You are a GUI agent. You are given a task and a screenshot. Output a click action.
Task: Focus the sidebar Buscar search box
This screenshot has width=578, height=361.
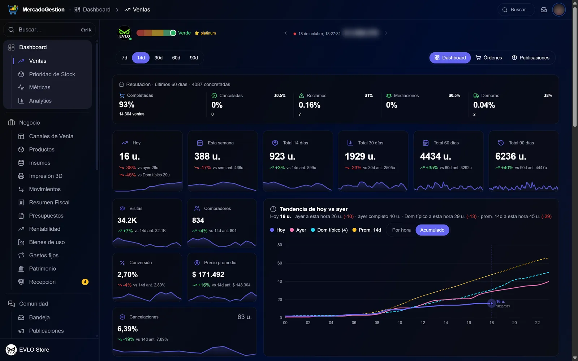coord(49,30)
